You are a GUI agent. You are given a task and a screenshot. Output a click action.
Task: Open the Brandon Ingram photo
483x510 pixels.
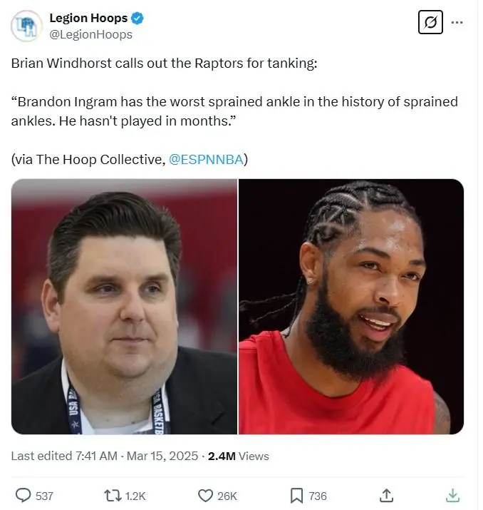click(x=351, y=307)
